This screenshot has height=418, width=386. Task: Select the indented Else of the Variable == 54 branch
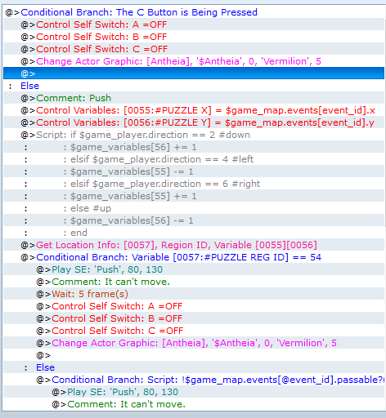point(194,367)
